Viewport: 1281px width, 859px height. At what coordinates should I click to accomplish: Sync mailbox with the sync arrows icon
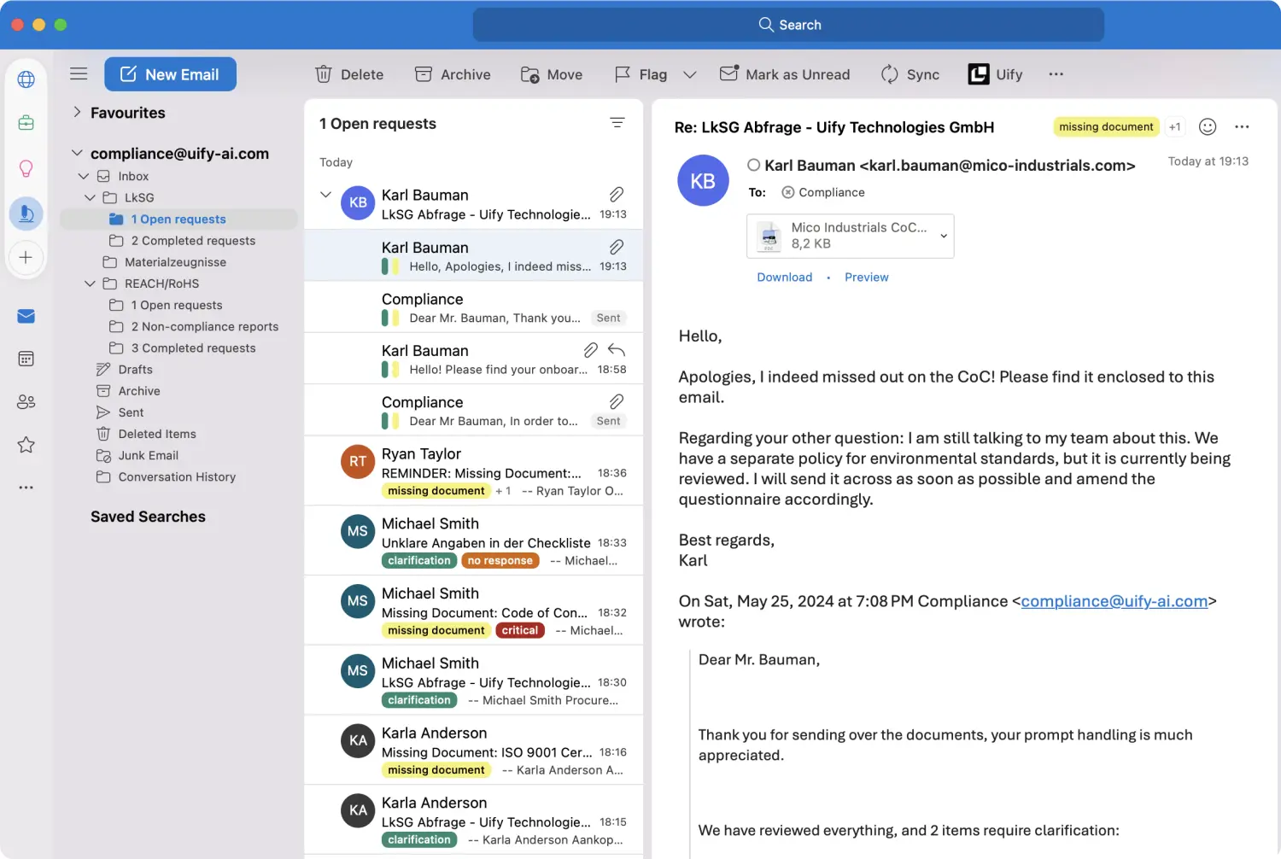point(888,74)
